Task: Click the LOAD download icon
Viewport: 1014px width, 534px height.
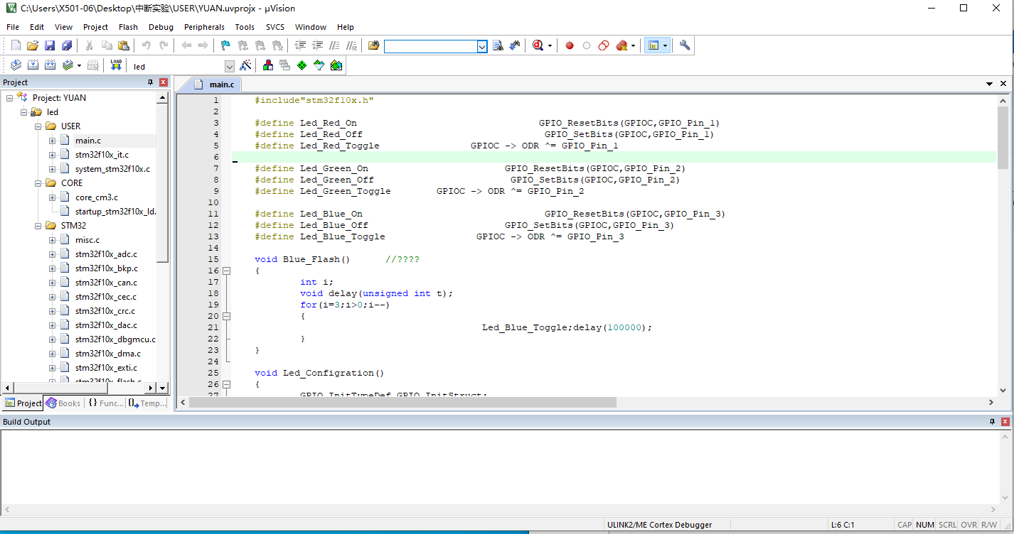Action: point(116,65)
